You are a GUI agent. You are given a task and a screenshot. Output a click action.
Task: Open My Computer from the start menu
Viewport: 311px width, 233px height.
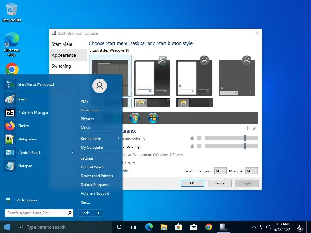[x=92, y=147]
